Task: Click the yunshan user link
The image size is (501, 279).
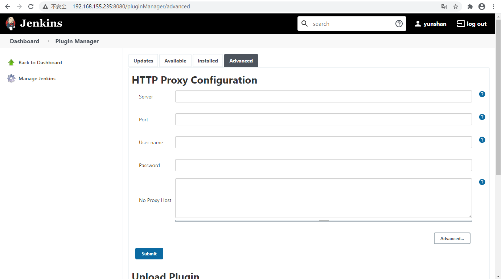Action: pyautogui.click(x=435, y=24)
